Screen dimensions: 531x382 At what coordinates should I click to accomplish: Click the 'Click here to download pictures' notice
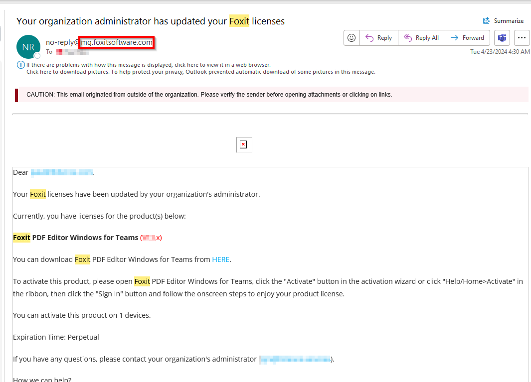tap(201, 72)
